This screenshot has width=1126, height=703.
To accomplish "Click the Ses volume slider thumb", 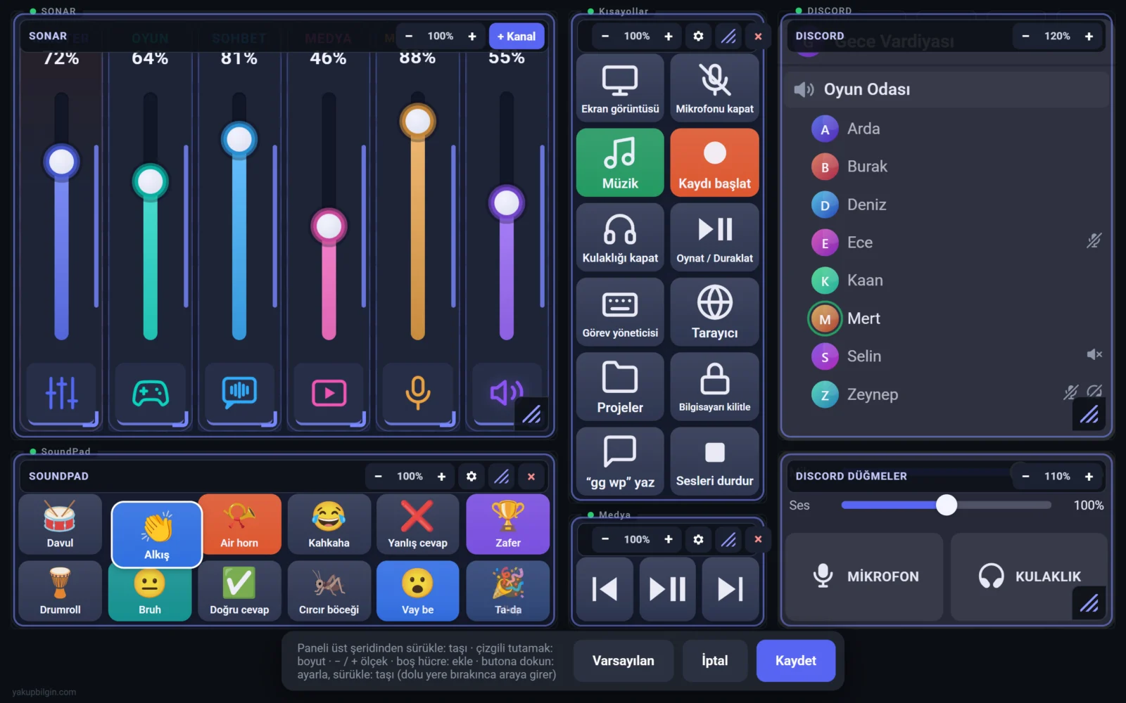I will [947, 505].
